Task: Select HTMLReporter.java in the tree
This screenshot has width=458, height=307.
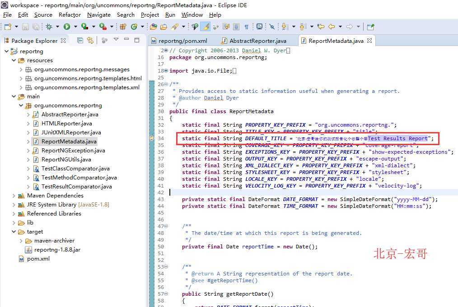Action: point(66,124)
